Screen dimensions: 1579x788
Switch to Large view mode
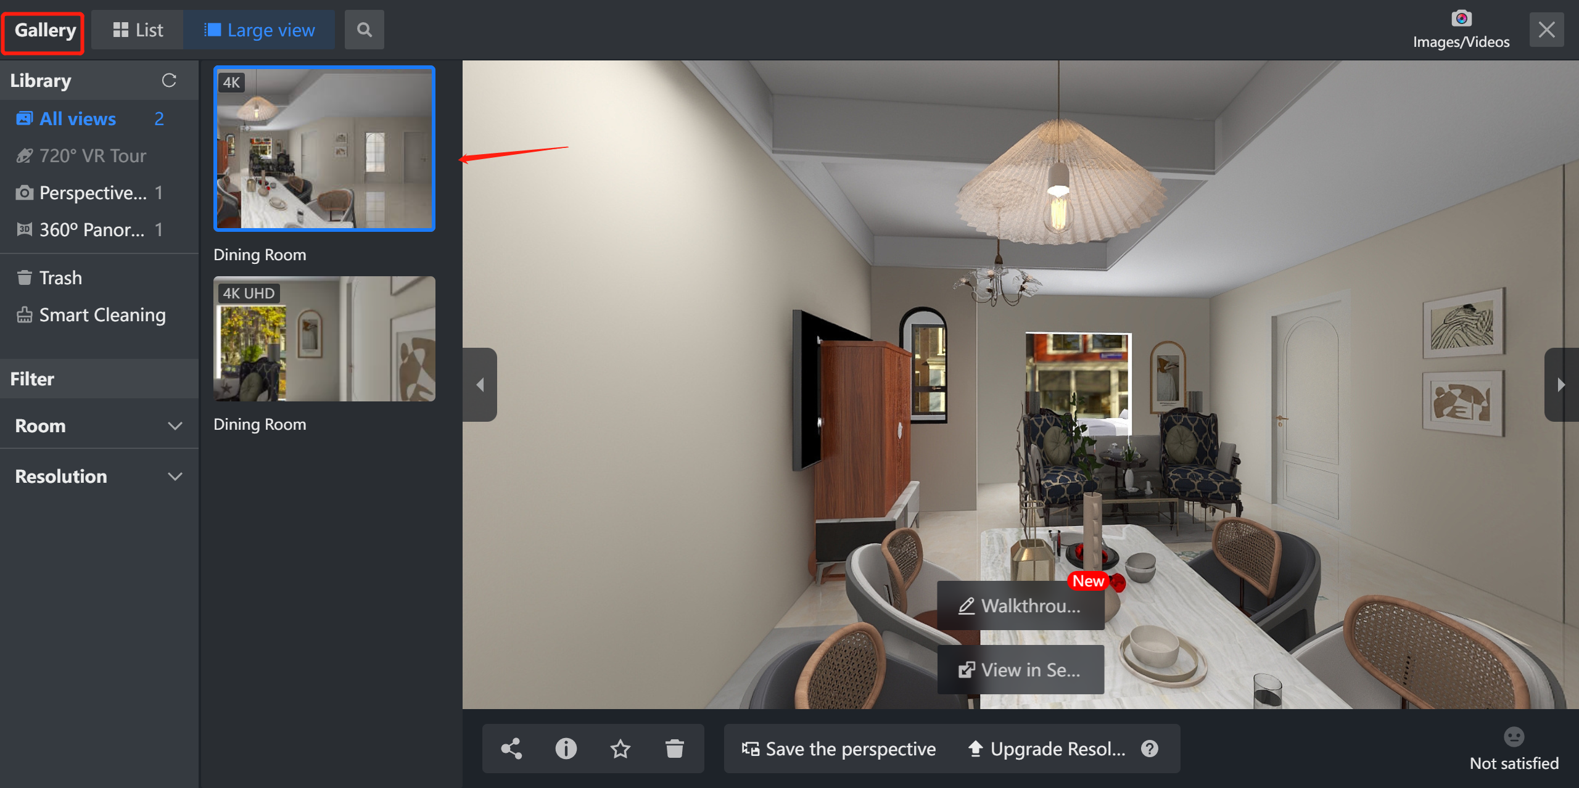pos(259,30)
